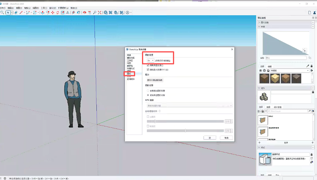
Task: Select the second light wood material swatch
Action: tap(275, 78)
